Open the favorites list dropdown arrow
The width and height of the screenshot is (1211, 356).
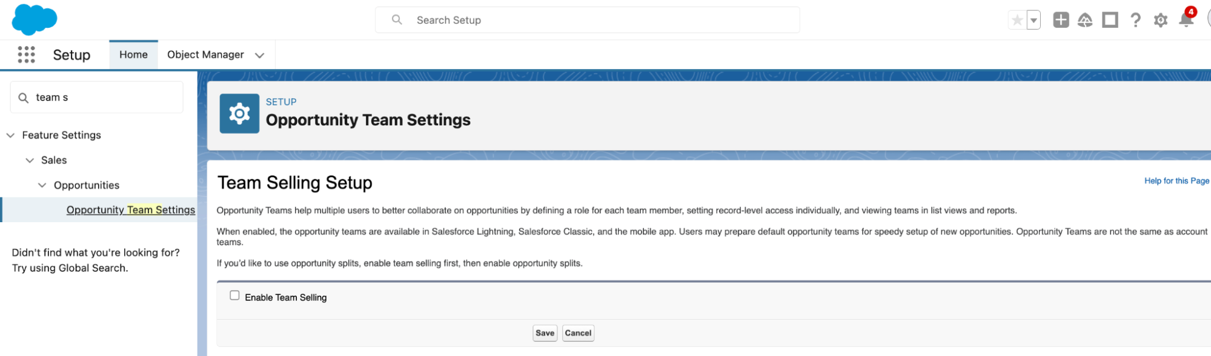pyautogui.click(x=1034, y=20)
